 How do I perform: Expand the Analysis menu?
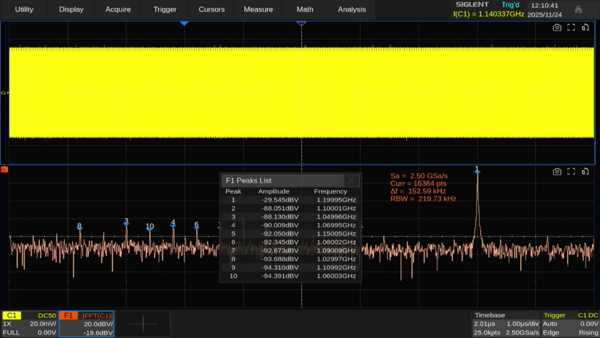click(x=352, y=10)
